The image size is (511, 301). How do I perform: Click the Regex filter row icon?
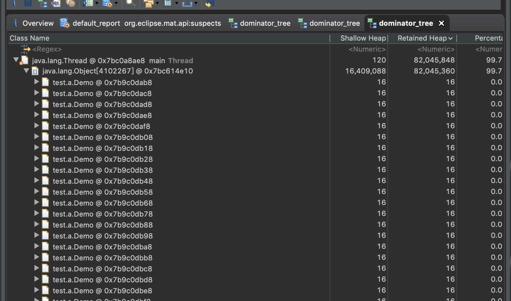pos(25,49)
